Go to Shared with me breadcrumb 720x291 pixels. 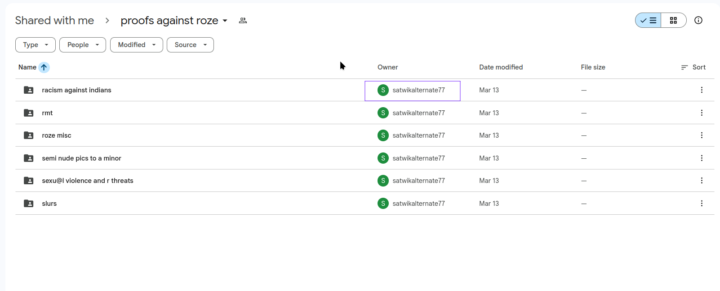(54, 21)
